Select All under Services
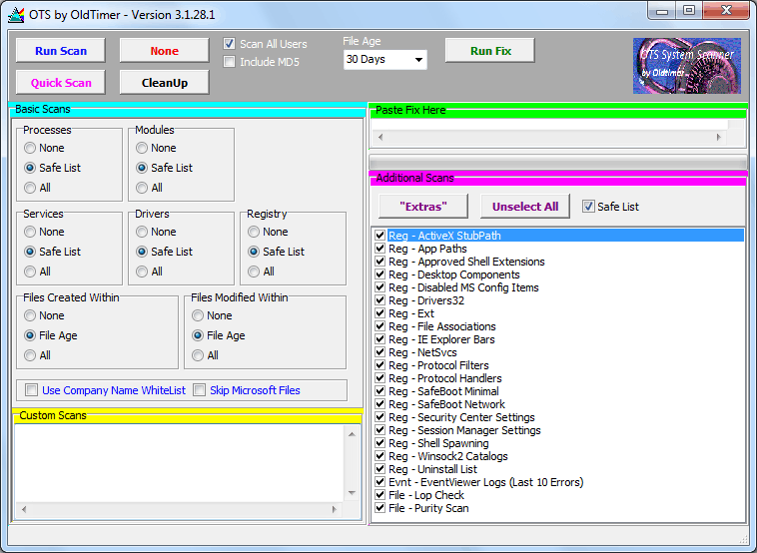Screen dimensions: 757x553 [x=30, y=272]
